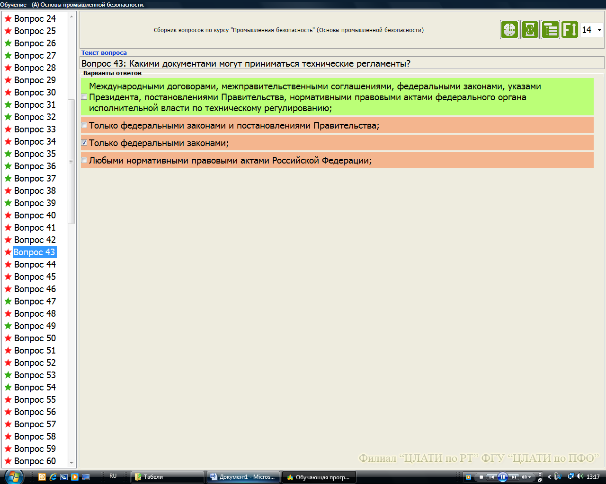
Task: Click the green star beside Вопрос 39
Action: 8,203
